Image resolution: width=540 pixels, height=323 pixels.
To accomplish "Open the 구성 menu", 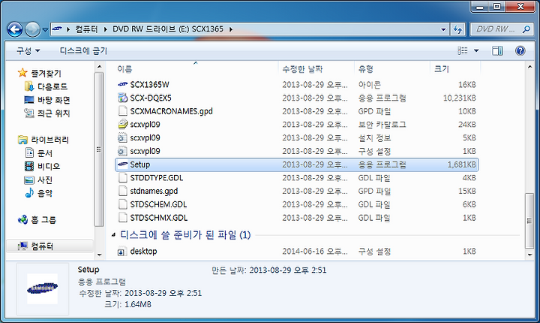I will point(28,51).
